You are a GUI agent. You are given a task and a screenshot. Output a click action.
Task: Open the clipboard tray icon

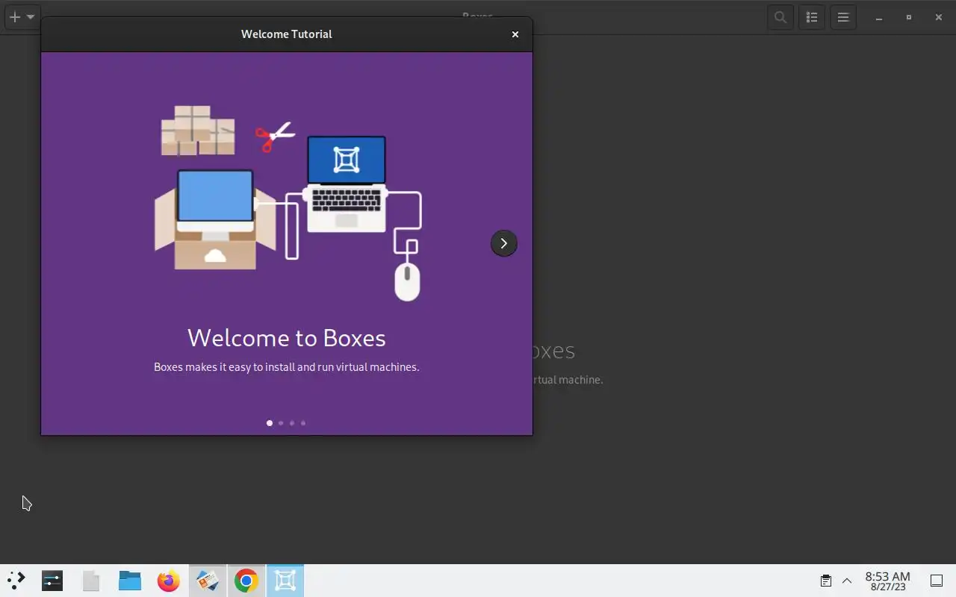[826, 581]
